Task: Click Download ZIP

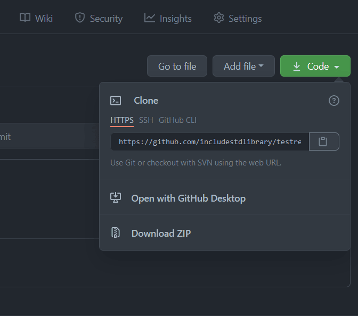Action: click(225, 233)
